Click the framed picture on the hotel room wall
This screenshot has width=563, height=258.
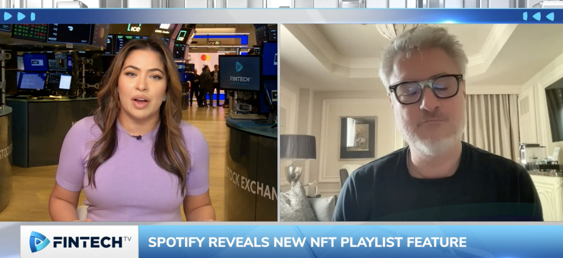pyautogui.click(x=359, y=137)
